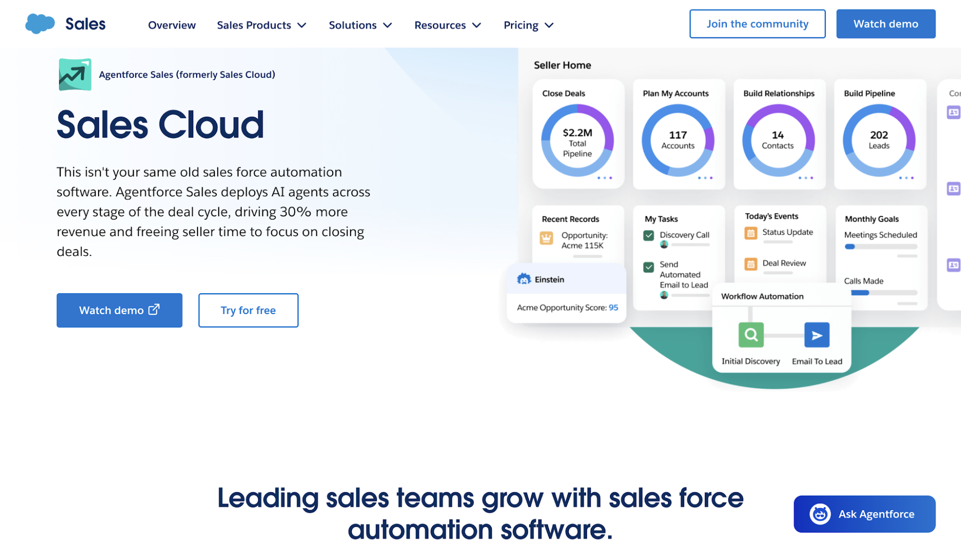Click the calendar icon next to Deal Review
The height and width of the screenshot is (549, 961).
[x=750, y=264]
